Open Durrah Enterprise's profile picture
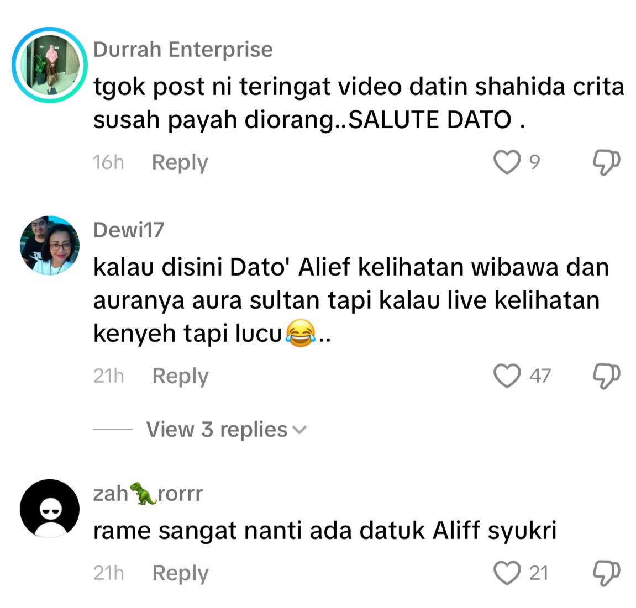 [50, 65]
